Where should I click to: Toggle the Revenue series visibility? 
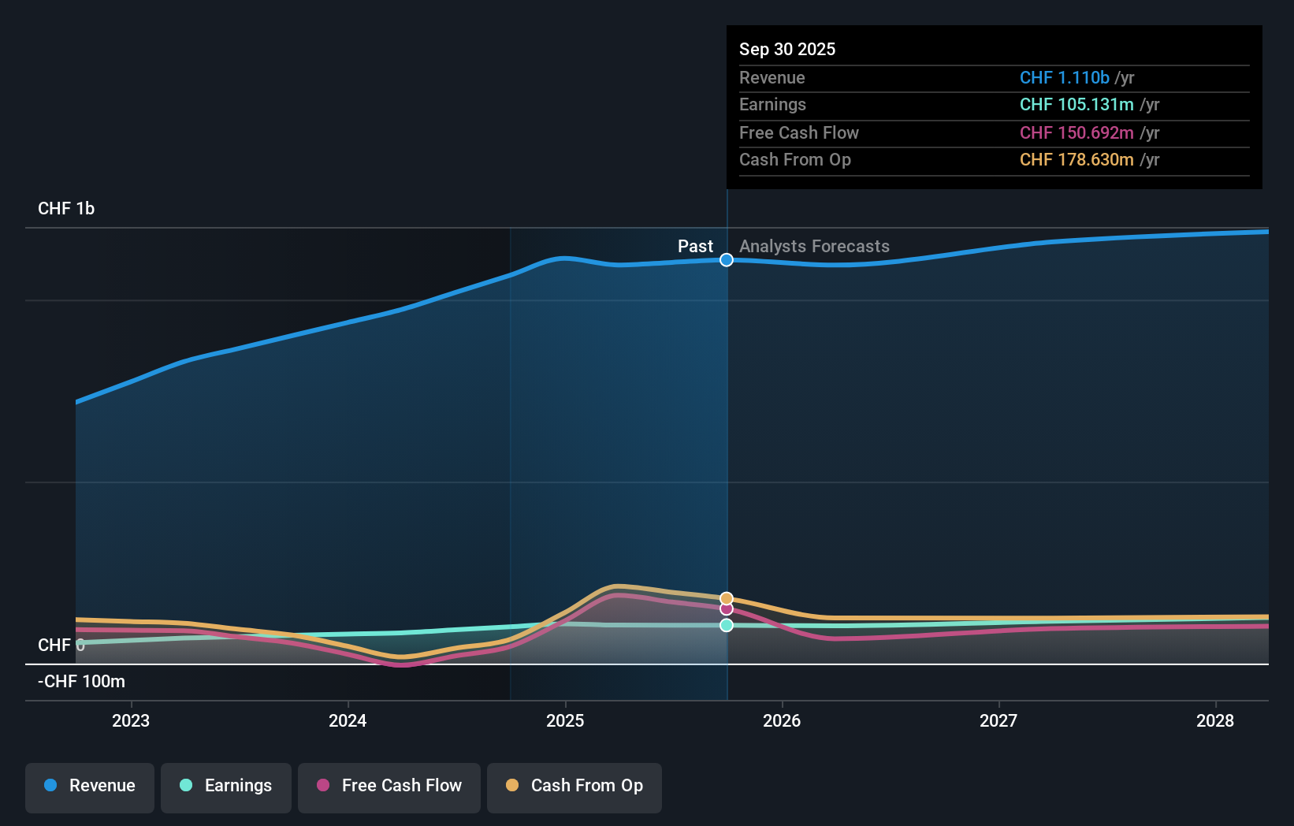[x=89, y=786]
